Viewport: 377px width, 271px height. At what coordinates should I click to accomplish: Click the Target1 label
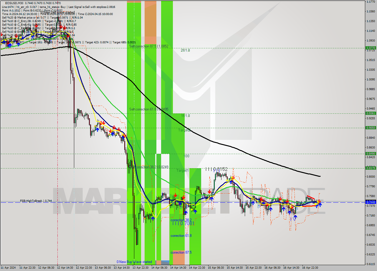[182, 171]
